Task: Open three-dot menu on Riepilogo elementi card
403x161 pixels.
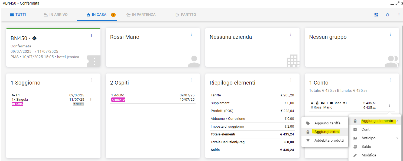Action: (x=291, y=80)
